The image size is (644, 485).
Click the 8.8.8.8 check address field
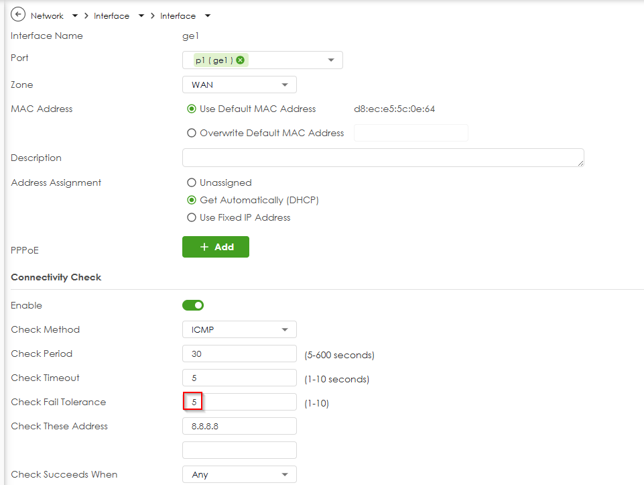point(239,426)
